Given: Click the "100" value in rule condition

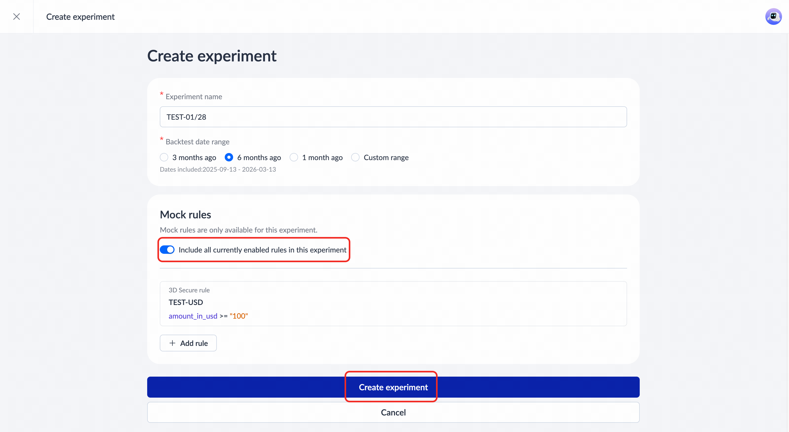Looking at the screenshot, I should tap(239, 316).
